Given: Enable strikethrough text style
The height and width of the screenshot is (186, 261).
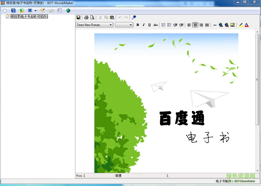Looking at the screenshot, I should [155, 25].
